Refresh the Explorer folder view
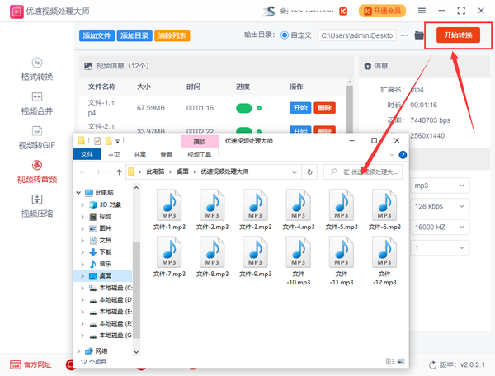The image size is (495, 376). point(309,172)
